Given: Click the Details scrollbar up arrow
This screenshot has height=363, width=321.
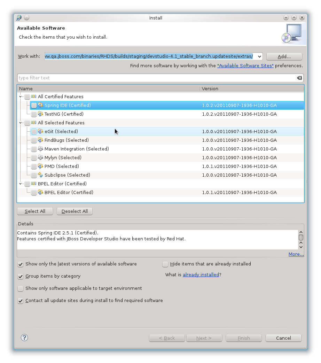Looking at the screenshot, I should [301, 232].
